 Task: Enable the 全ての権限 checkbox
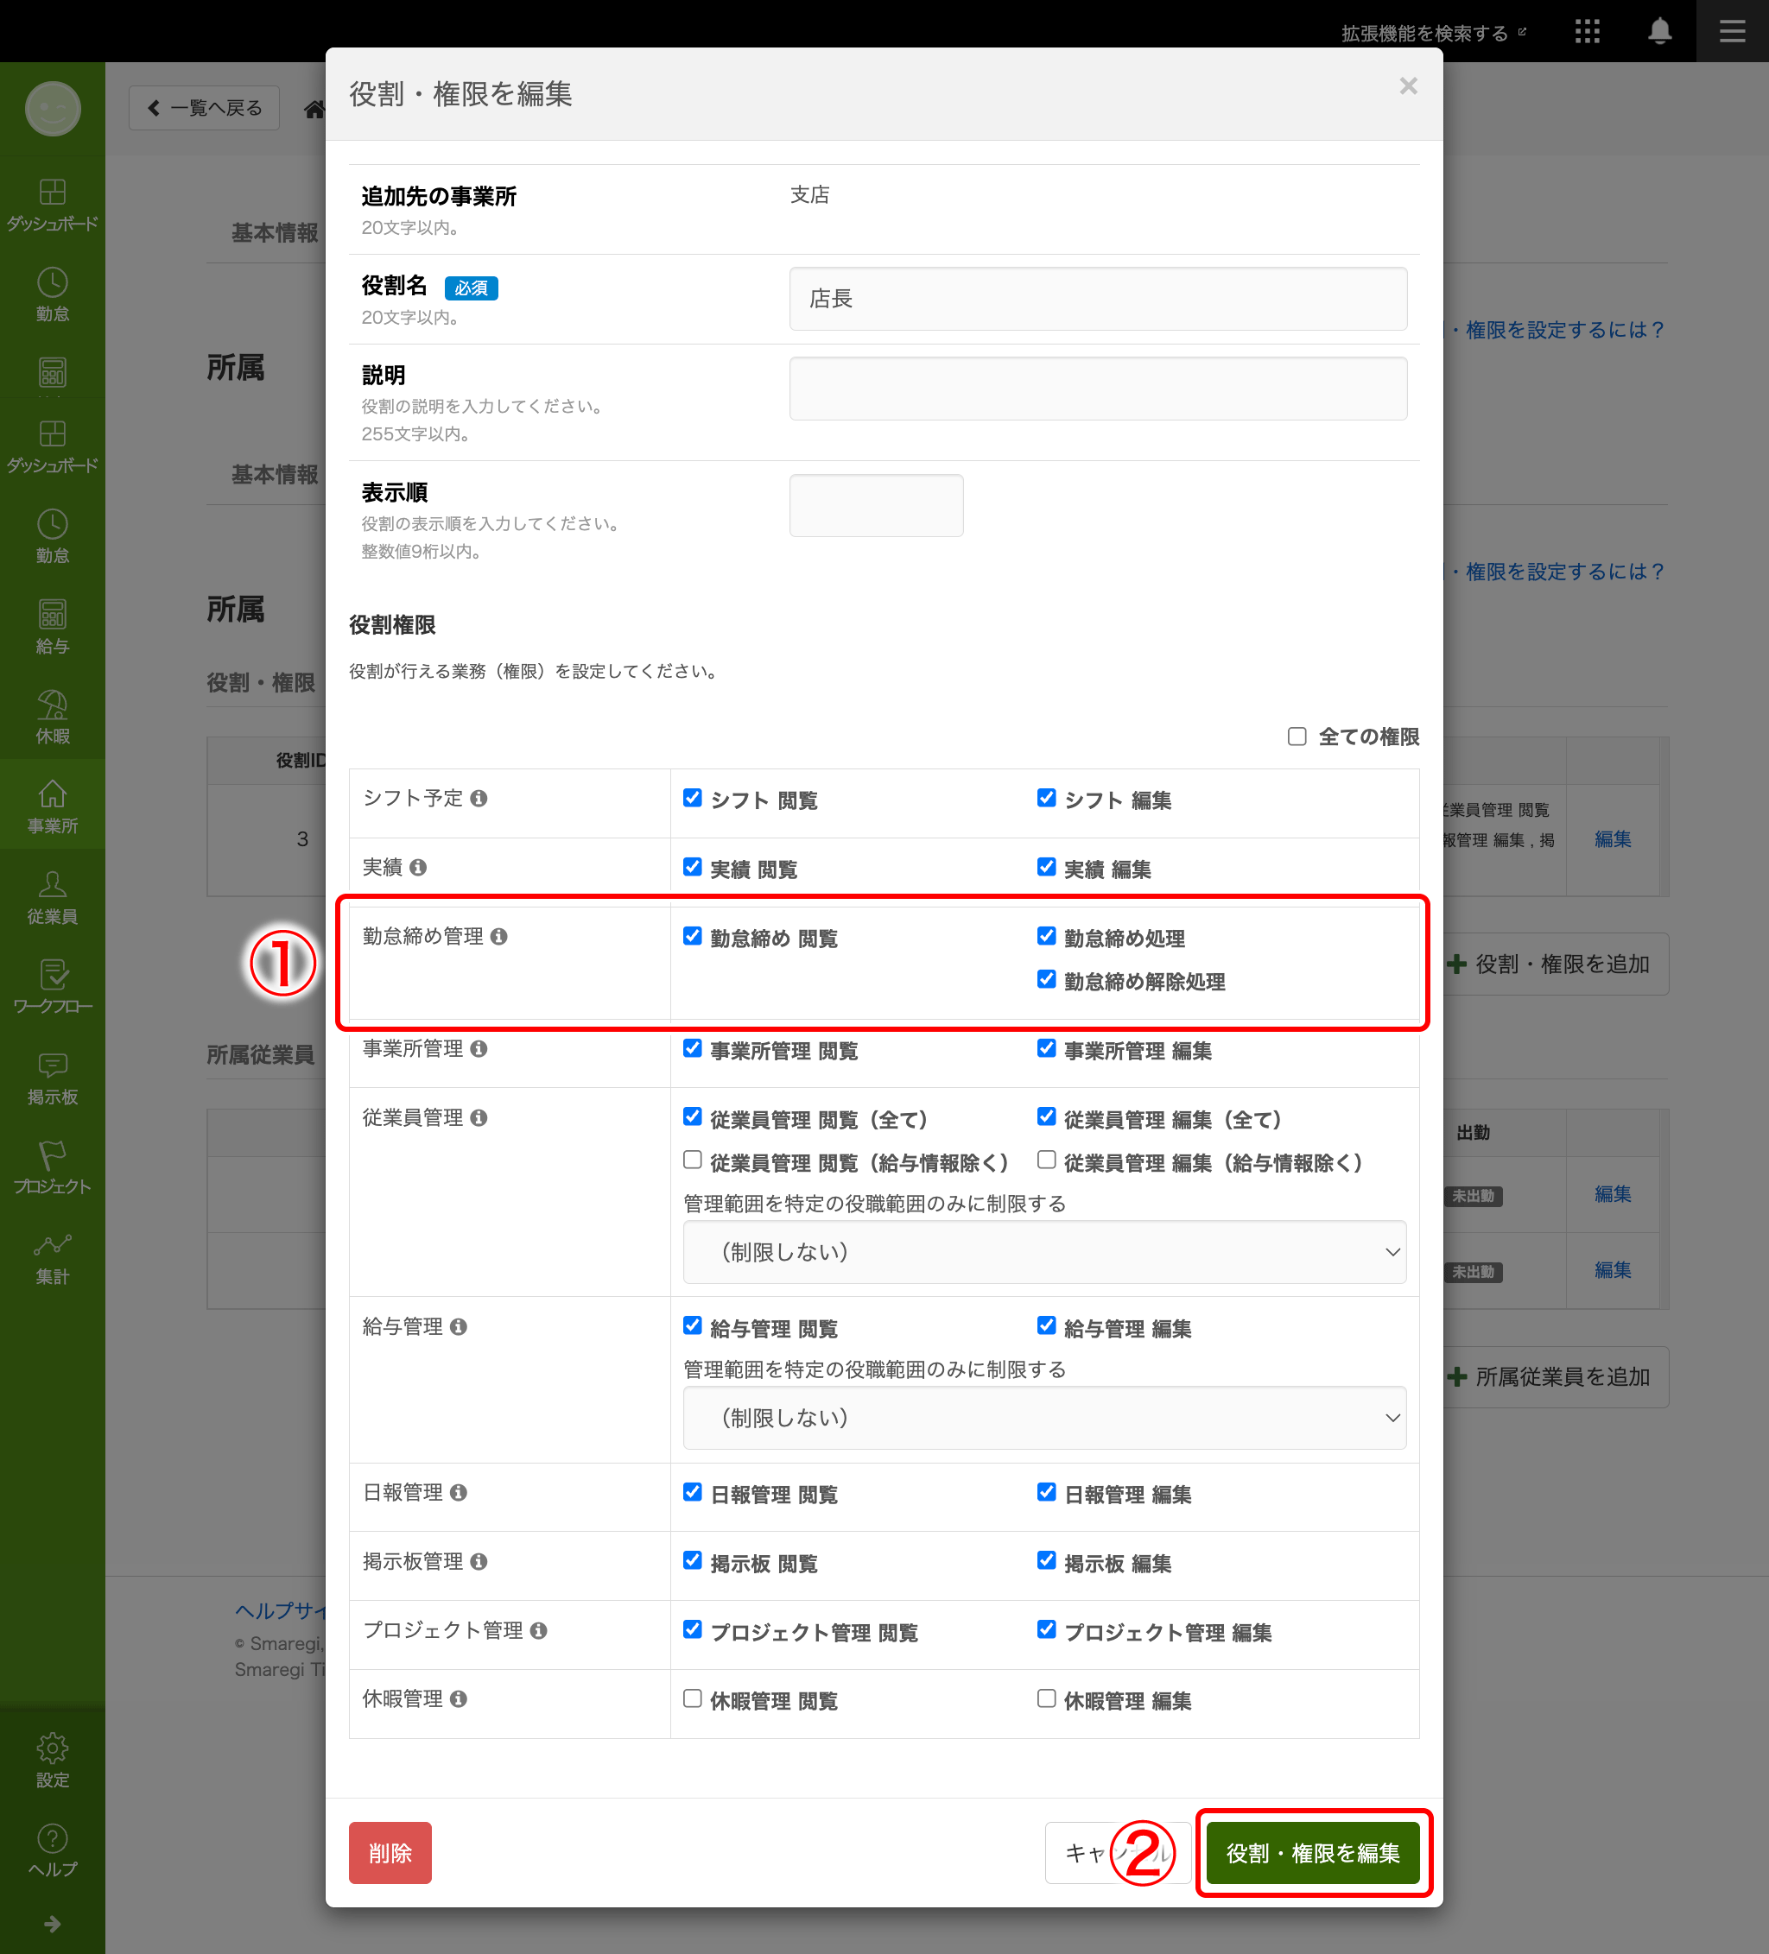click(1297, 737)
